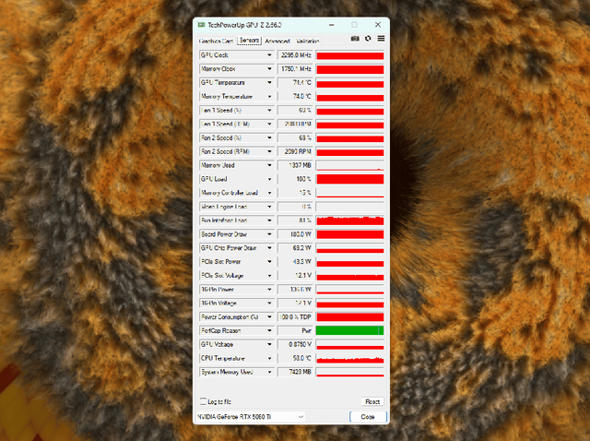590x441 pixels.
Task: Open the Memory Temperature sensor dropdown
Action: (269, 96)
